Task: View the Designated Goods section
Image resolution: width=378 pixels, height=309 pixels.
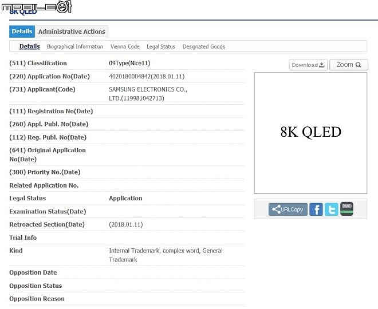Action: (x=204, y=46)
